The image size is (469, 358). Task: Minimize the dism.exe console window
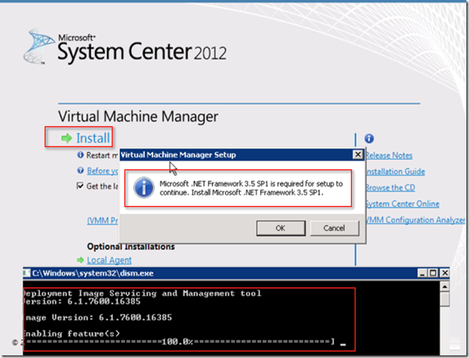pyautogui.click(x=422, y=273)
